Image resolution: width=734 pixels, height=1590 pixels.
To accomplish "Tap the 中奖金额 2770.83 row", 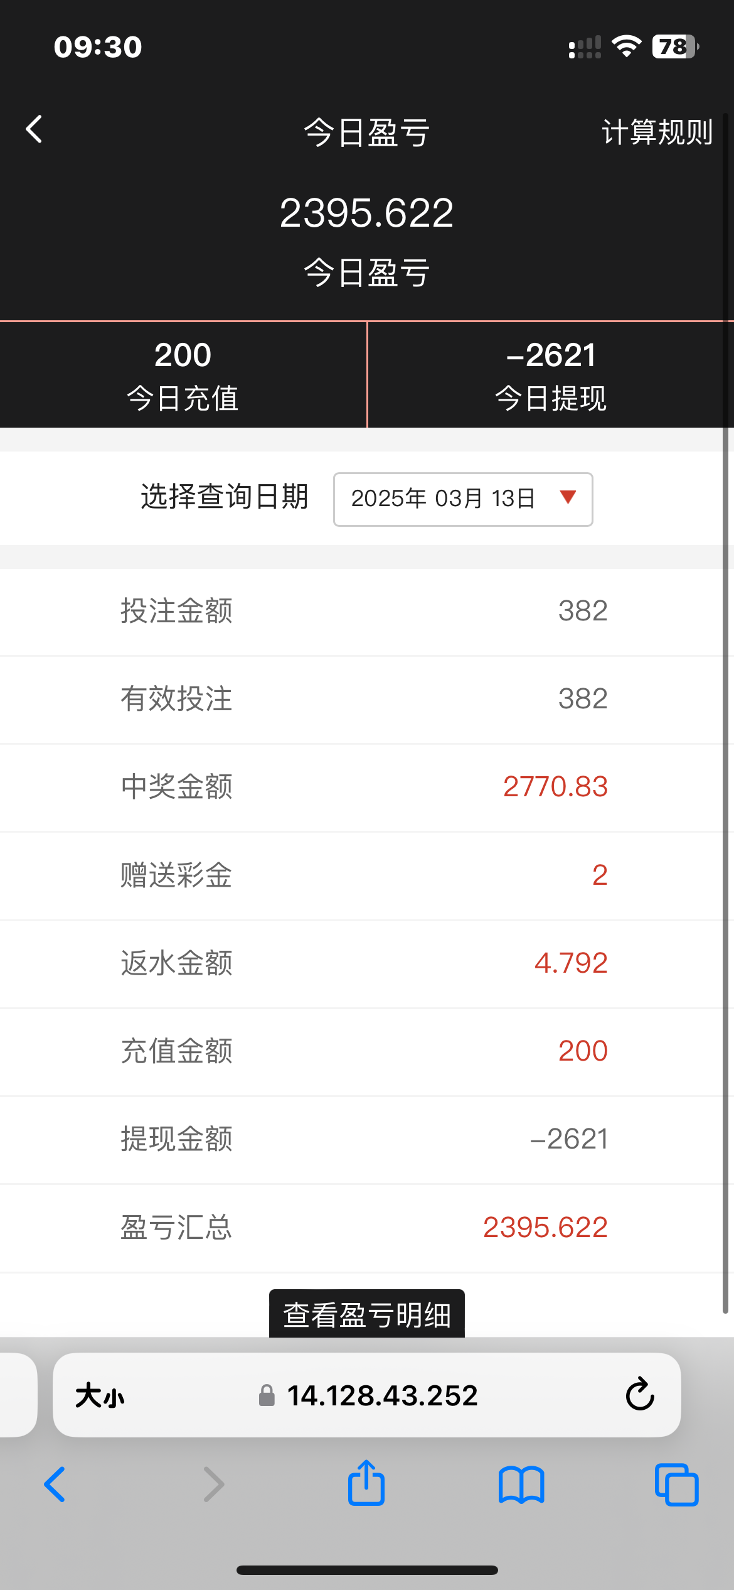I will [x=364, y=787].
